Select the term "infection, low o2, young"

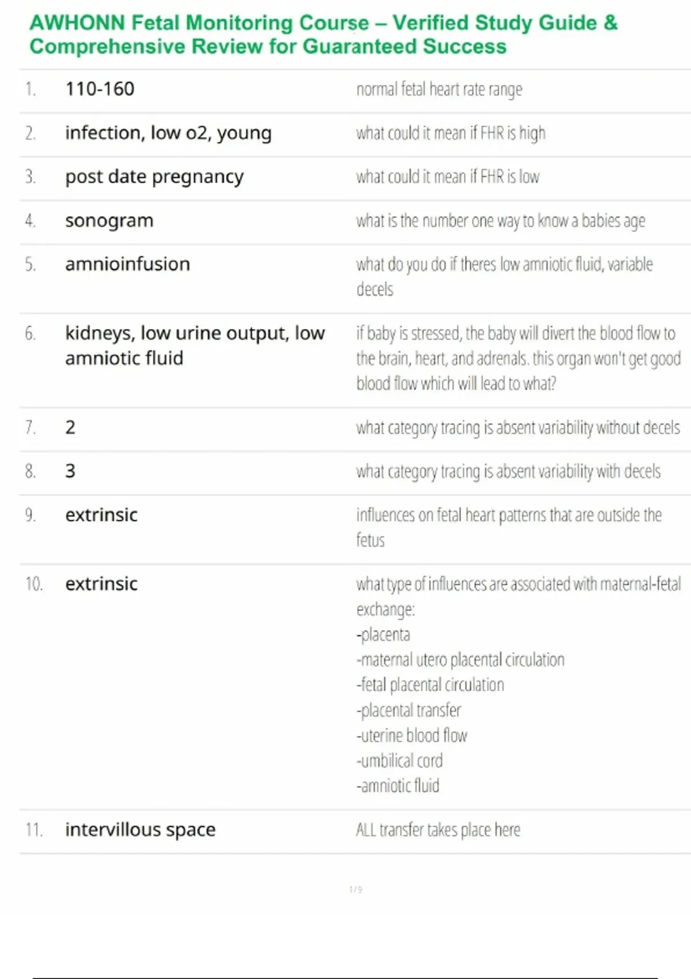(168, 133)
